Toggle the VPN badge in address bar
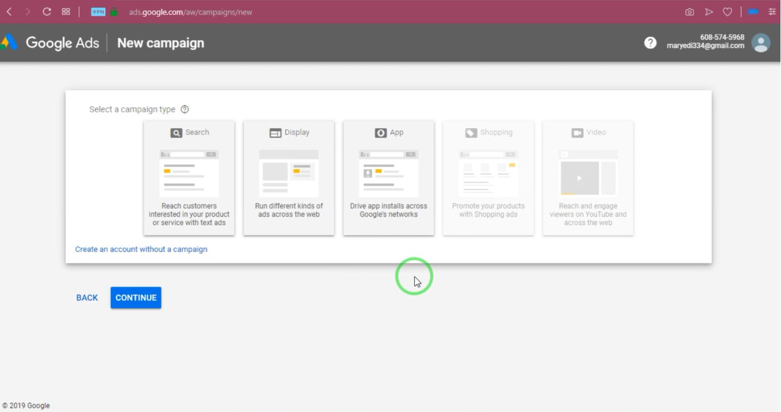781x412 pixels. click(98, 12)
